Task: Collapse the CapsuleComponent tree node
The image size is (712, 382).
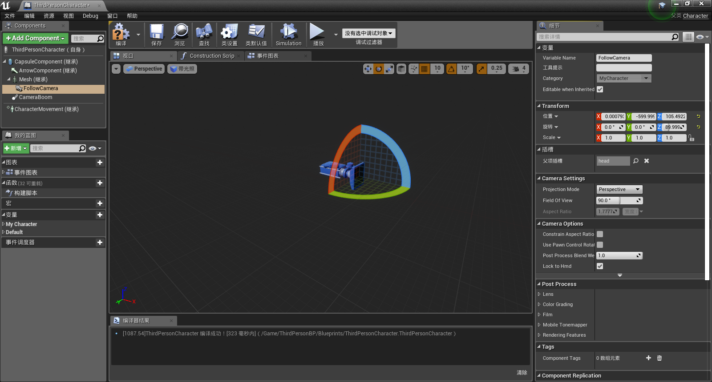Action: click(4, 62)
